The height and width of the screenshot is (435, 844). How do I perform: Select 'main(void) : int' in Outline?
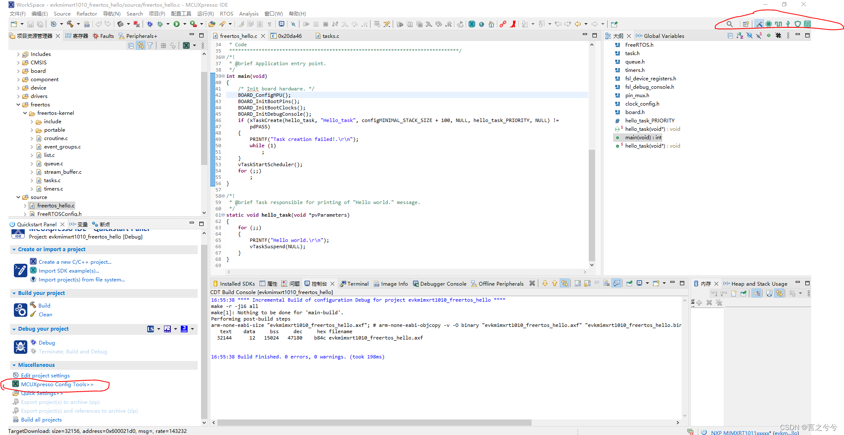click(643, 138)
